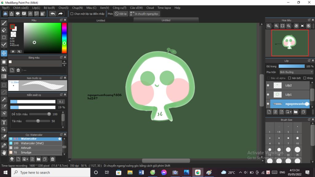Select the Hand pan tool
This screenshot has width=315, height=177.
4,152
